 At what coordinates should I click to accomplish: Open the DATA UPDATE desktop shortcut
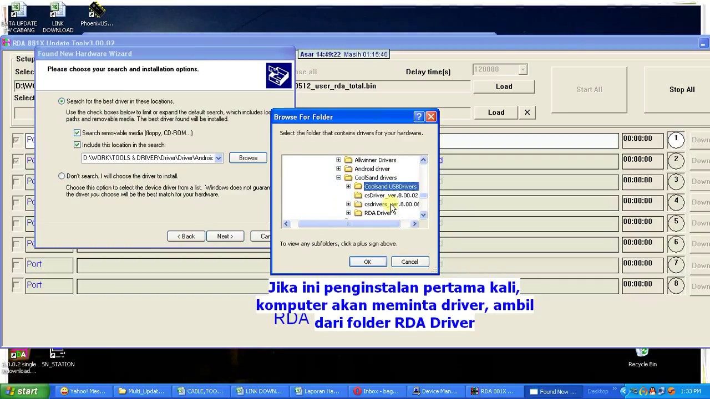click(18, 17)
